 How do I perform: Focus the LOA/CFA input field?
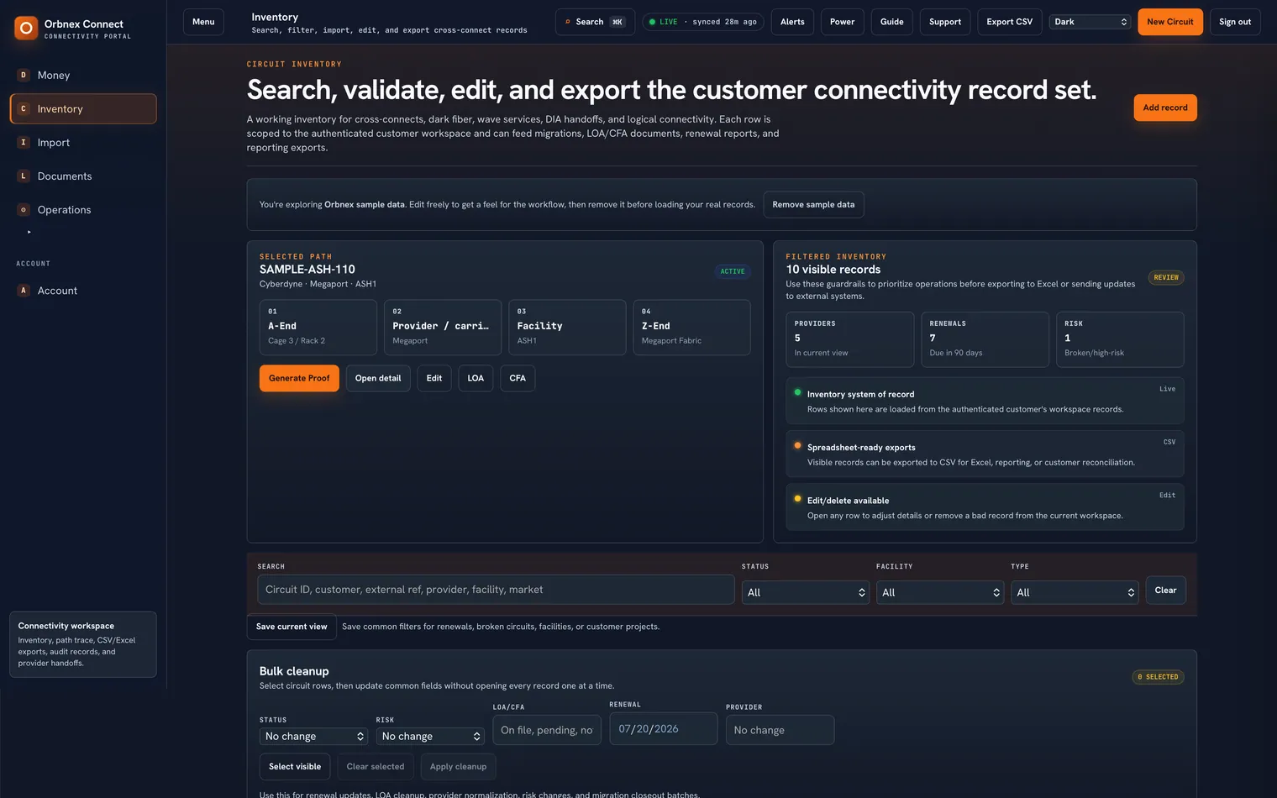tap(547, 730)
